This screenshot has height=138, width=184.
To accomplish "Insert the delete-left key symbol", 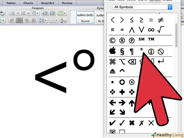I will [x=132, y=62].
